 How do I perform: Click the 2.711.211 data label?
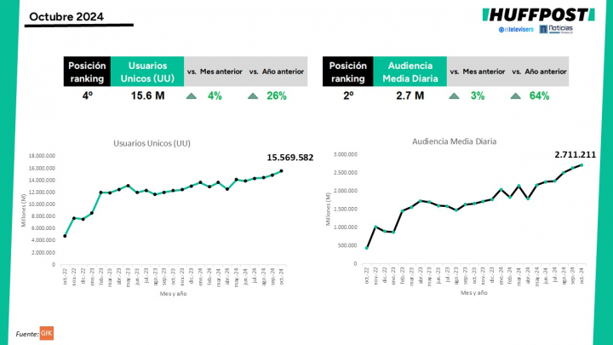pos(577,154)
